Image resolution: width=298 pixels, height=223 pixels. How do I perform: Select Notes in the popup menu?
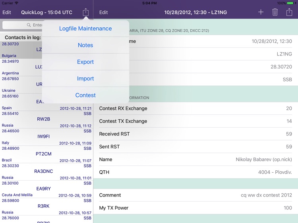point(85,45)
